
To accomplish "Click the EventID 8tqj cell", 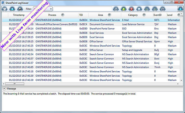I will [156, 37].
